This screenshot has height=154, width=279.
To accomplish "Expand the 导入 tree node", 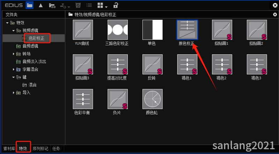I will point(14,93).
